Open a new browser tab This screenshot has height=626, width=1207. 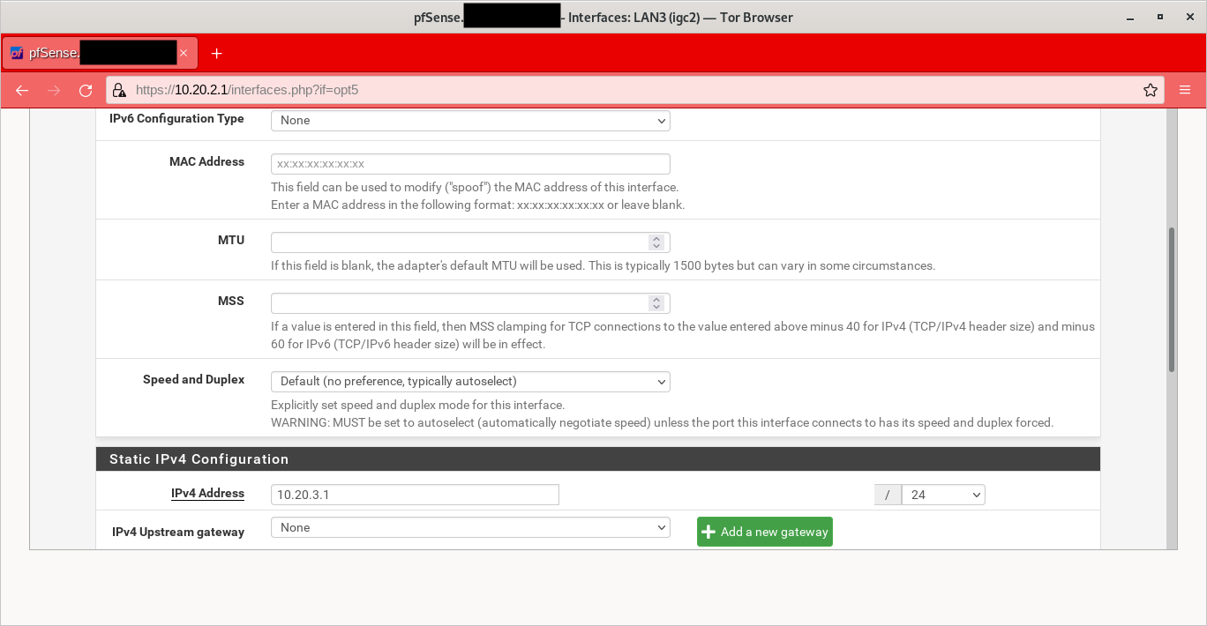coord(216,53)
